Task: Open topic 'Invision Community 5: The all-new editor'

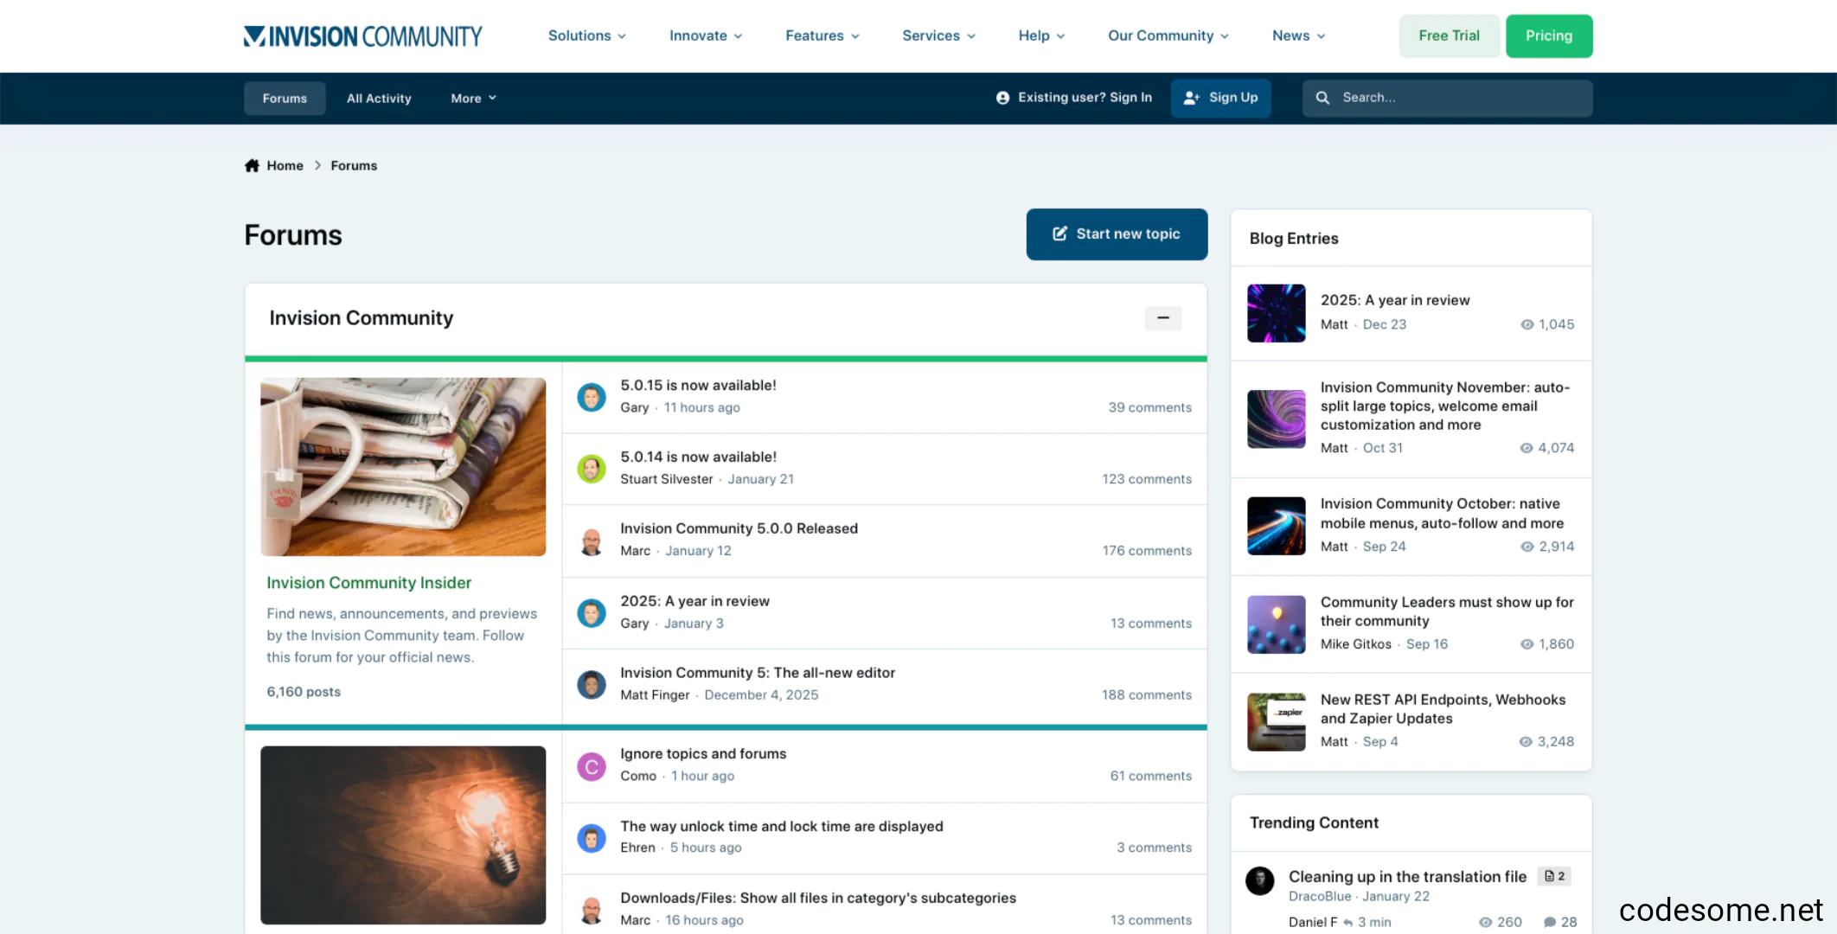Action: pos(758,673)
